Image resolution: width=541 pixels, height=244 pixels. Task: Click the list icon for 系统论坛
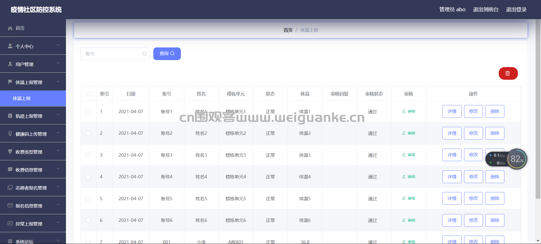(10, 241)
